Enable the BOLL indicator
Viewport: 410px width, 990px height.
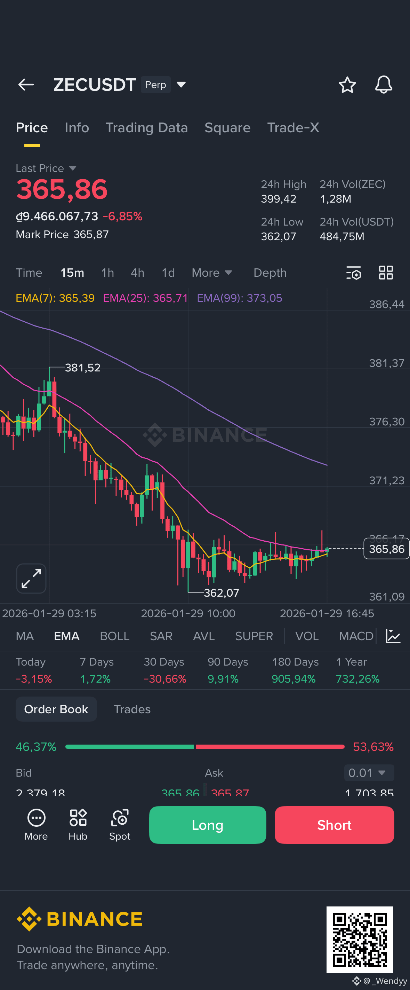tap(114, 636)
